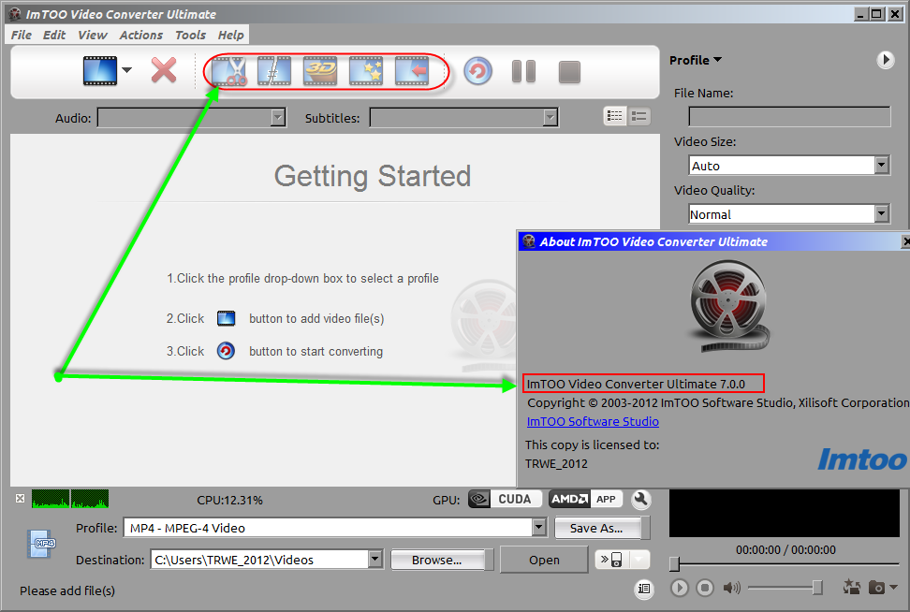
Task: Expand the MP4 - MPEG-4 Video profile dropdown
Action: coord(539,527)
